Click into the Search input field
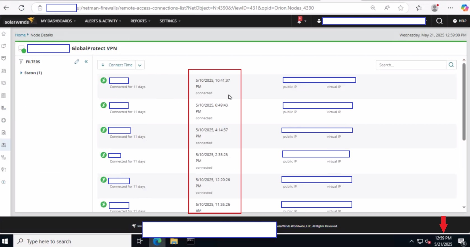 tap(411, 65)
